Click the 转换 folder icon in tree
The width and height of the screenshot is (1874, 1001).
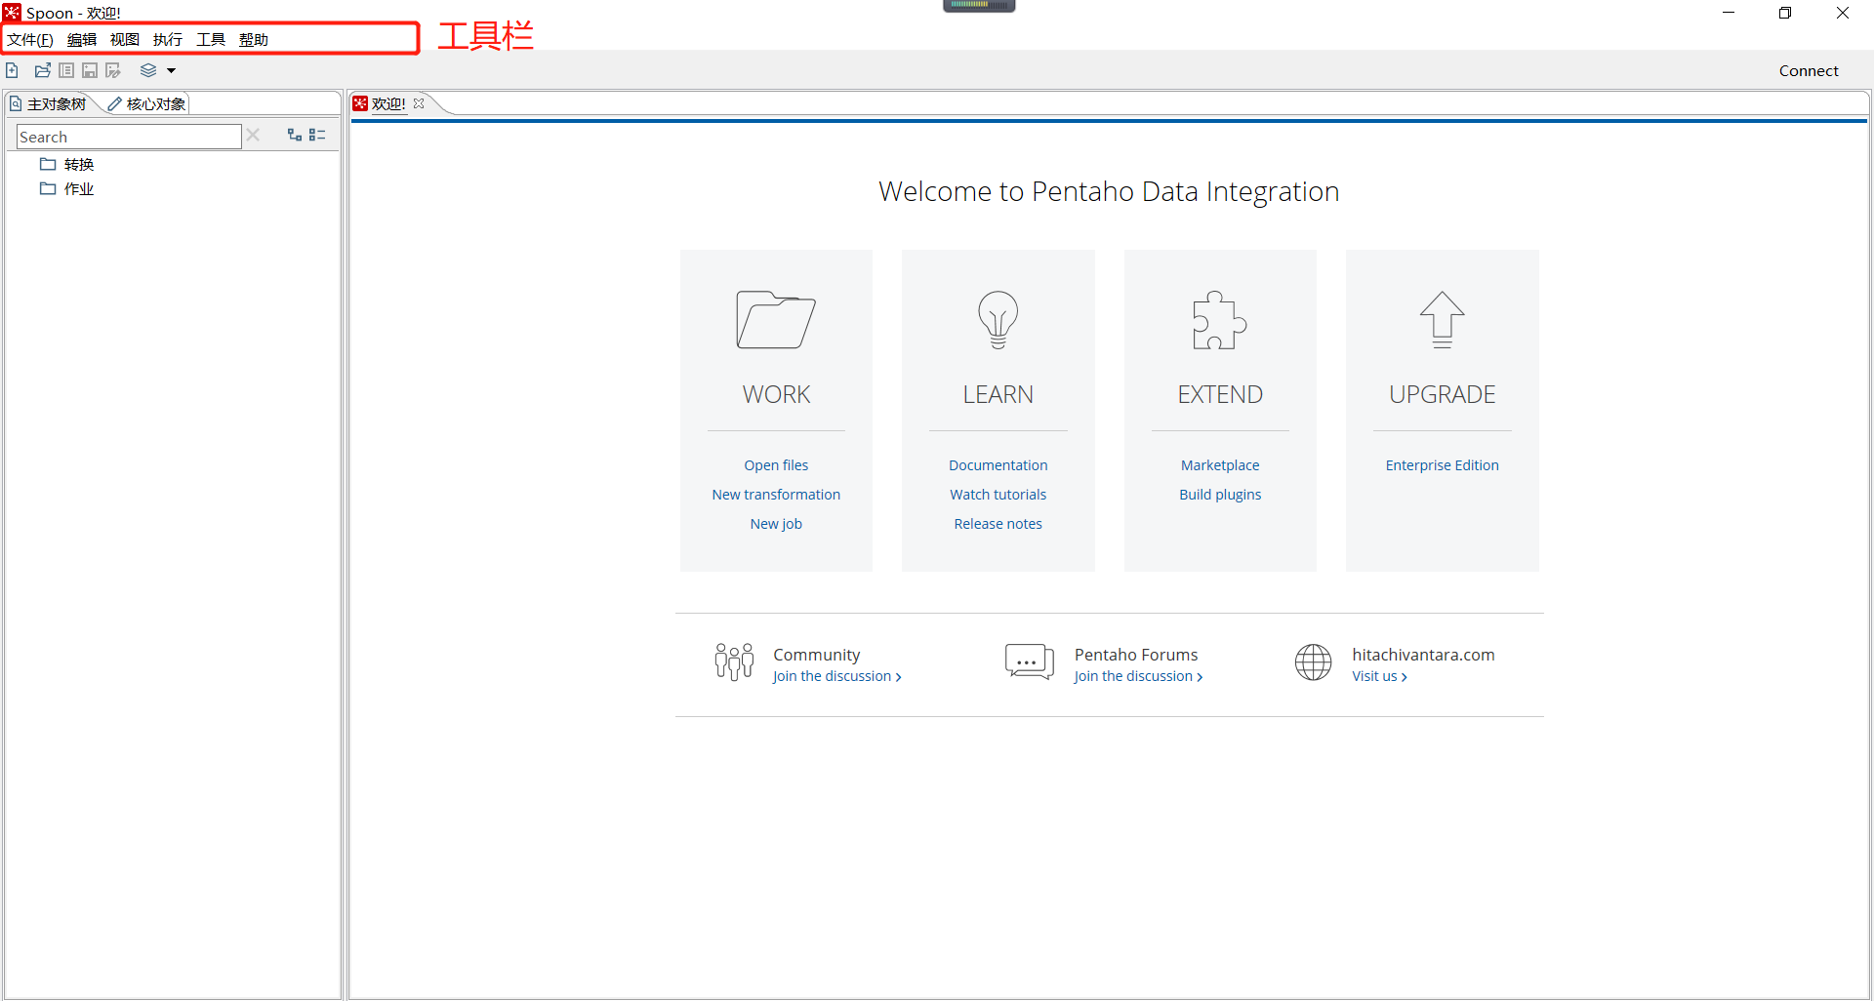click(48, 164)
